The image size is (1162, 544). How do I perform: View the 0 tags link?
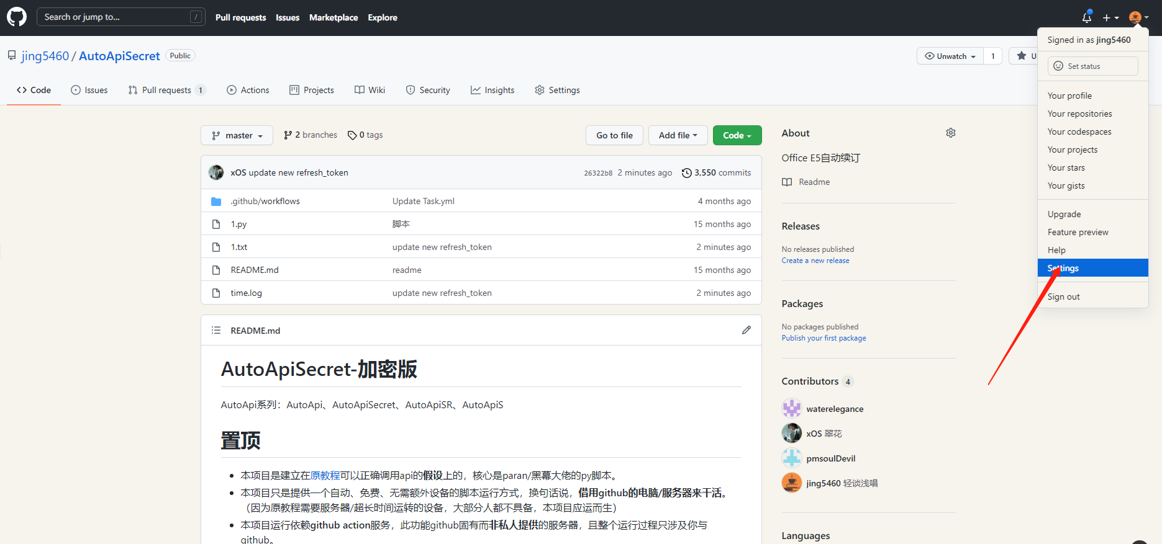[365, 135]
